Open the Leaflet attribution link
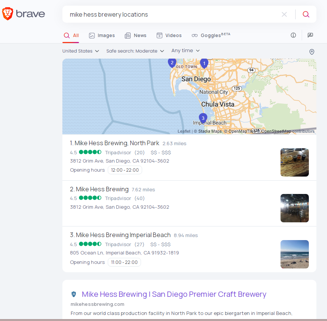 click(184, 131)
